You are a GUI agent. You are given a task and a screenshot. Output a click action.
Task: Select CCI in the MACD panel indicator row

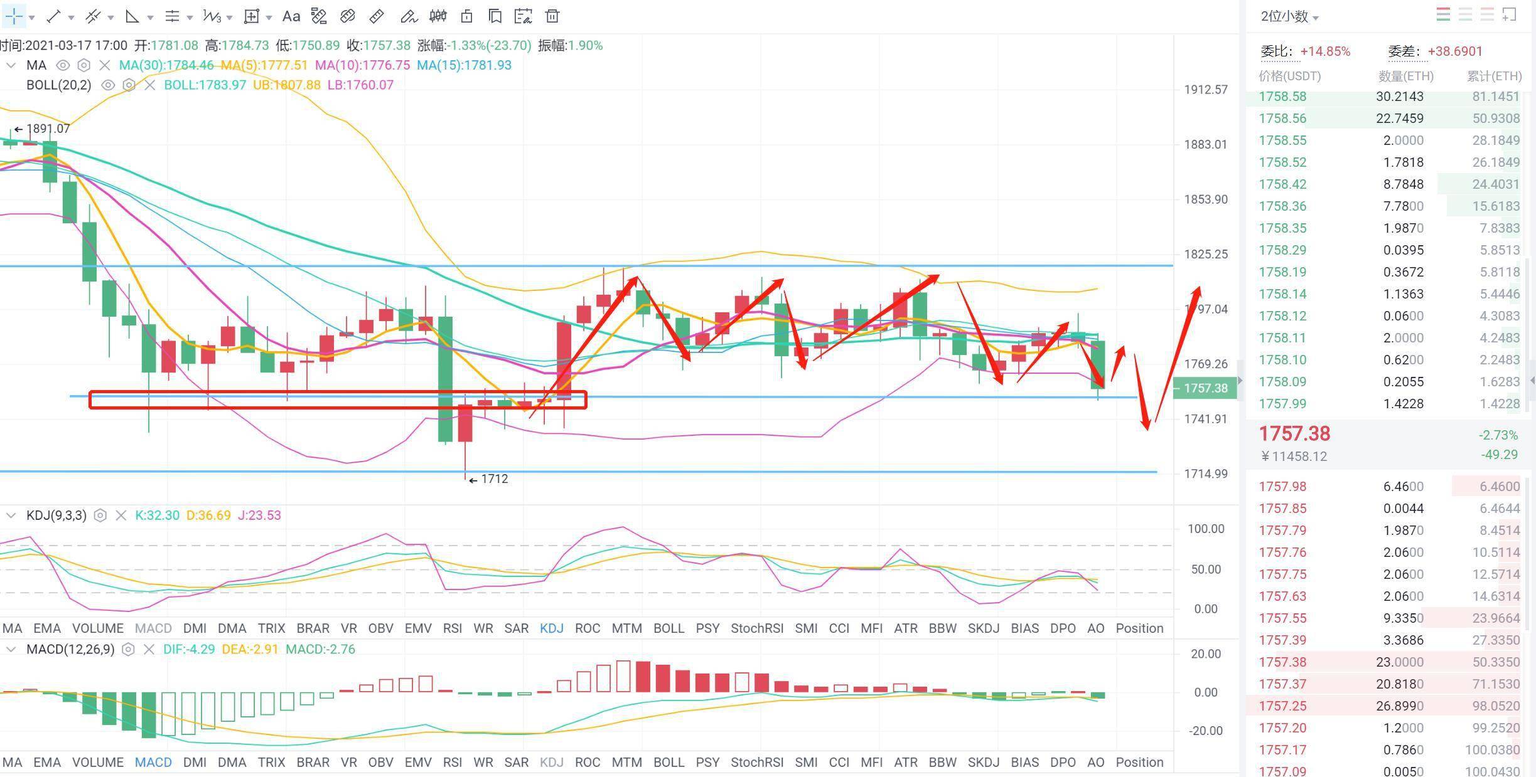(839, 763)
